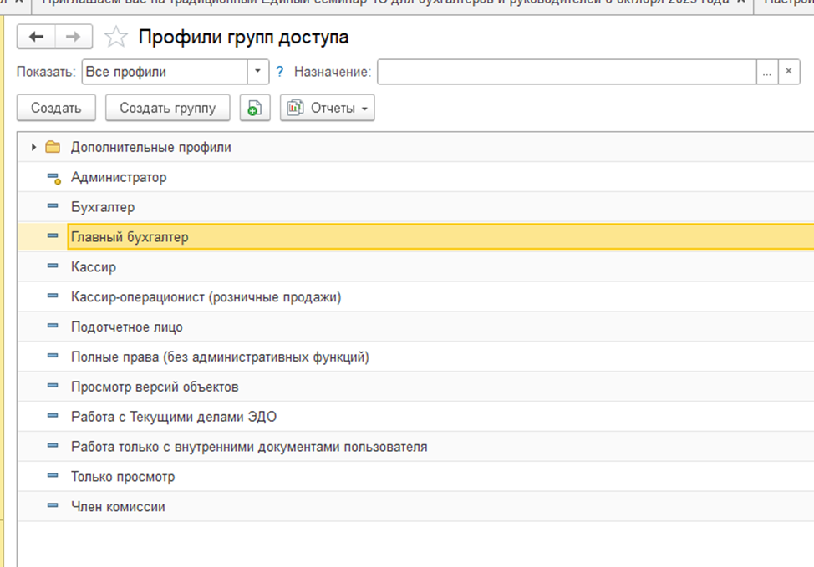The width and height of the screenshot is (814, 567).
Task: Click the icon beside Член комиссии
Action: [53, 505]
